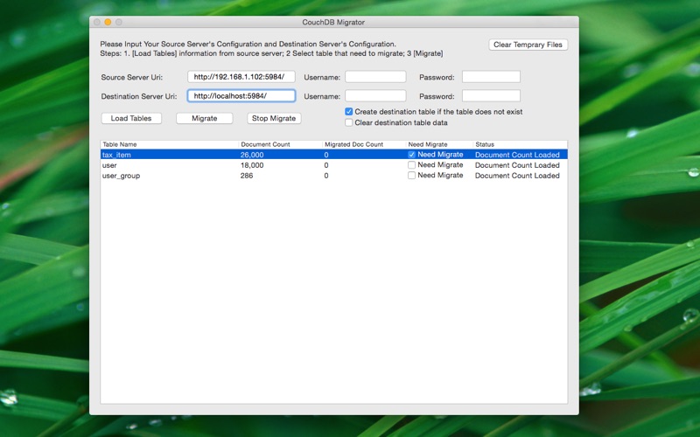Screen dimensions: 700x437
Task: Focus the Destination Server Uri field
Action: [241, 96]
